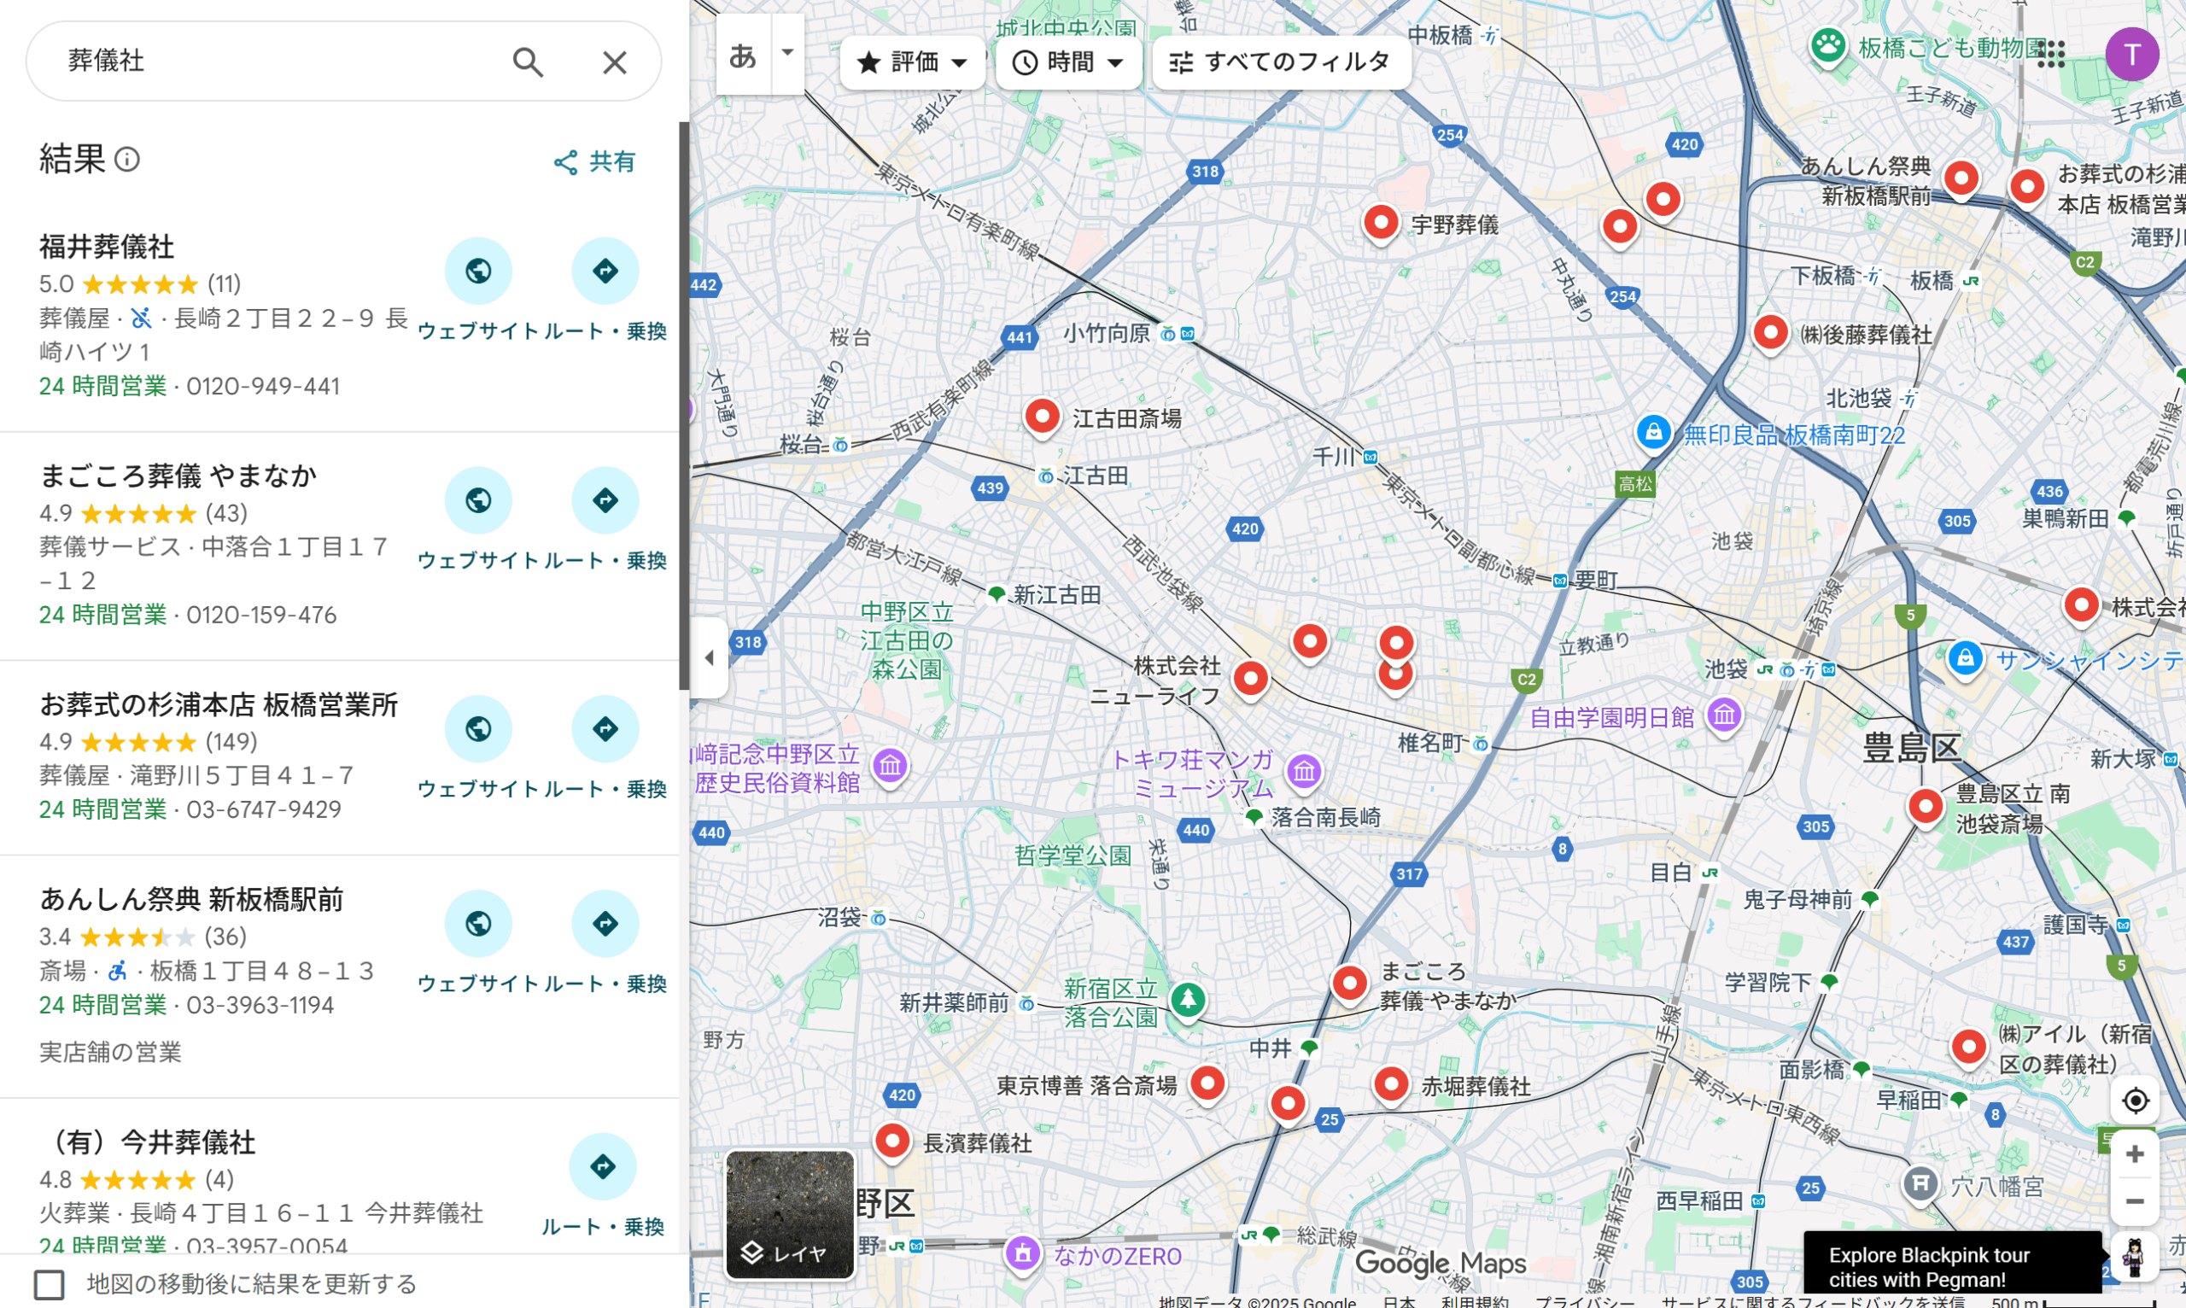Get directions to まごころ葬儀 やまなか
This screenshot has height=1308, width=2186.
[x=605, y=500]
